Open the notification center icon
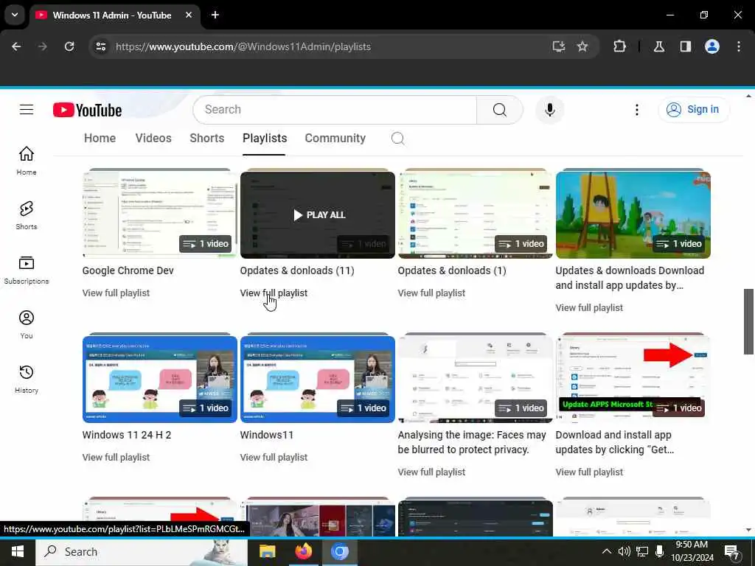755x566 pixels. (x=732, y=552)
